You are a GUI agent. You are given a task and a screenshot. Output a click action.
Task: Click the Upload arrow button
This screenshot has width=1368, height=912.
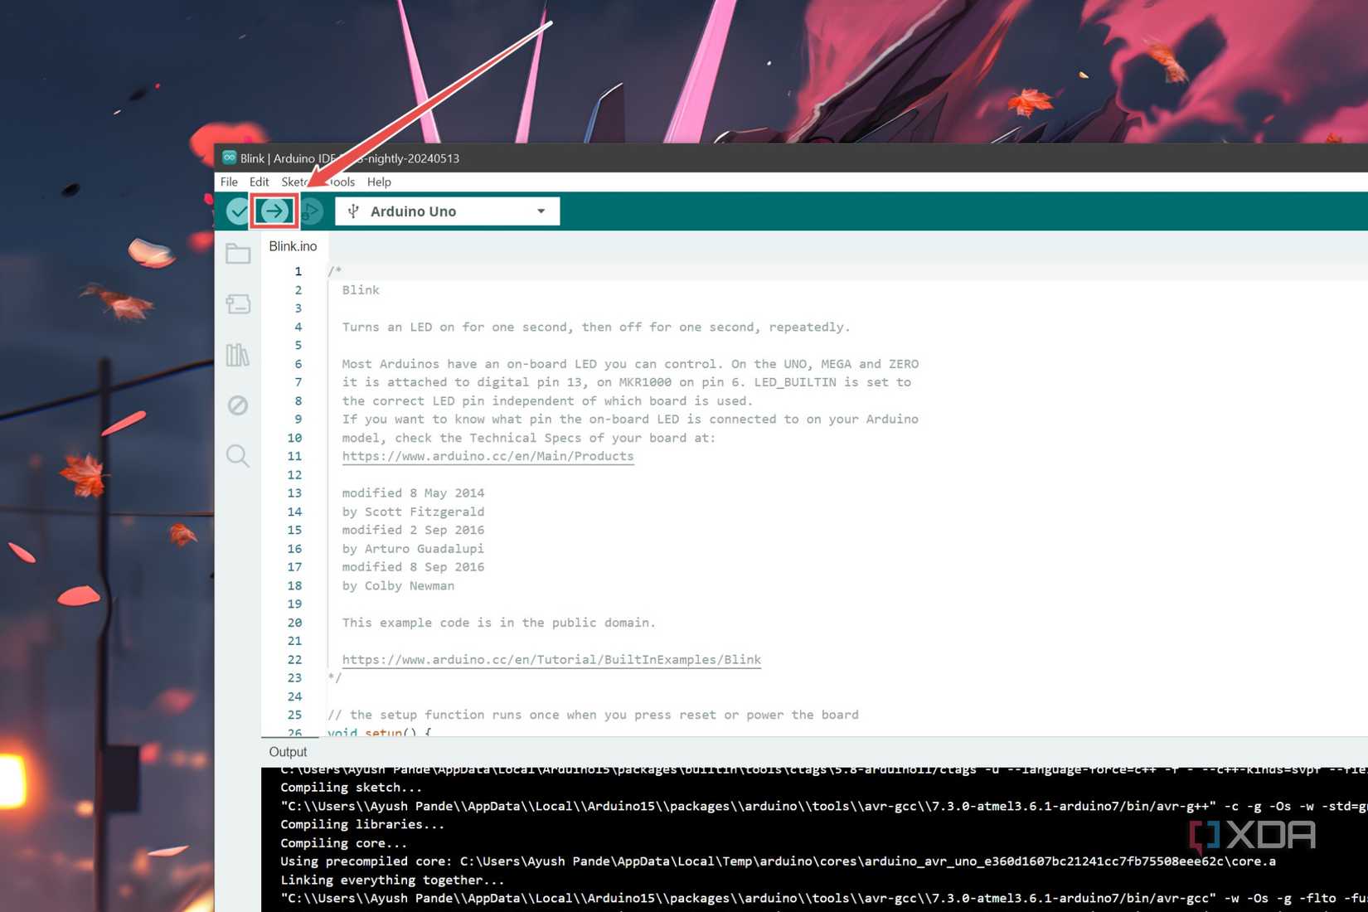(x=274, y=211)
